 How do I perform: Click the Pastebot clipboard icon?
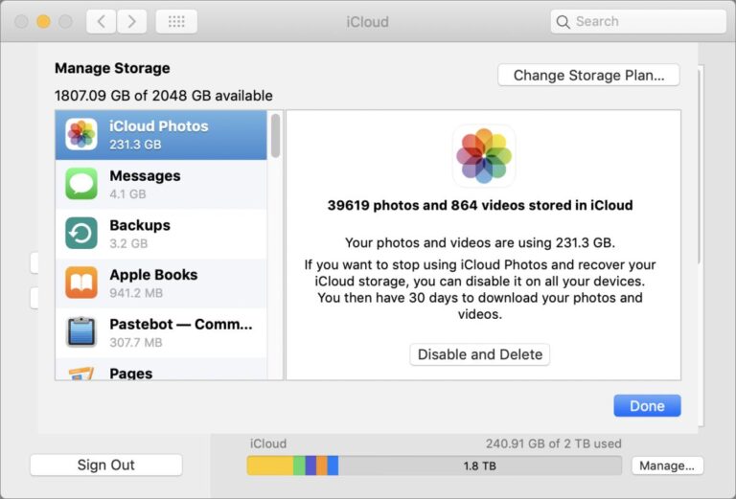click(x=81, y=332)
